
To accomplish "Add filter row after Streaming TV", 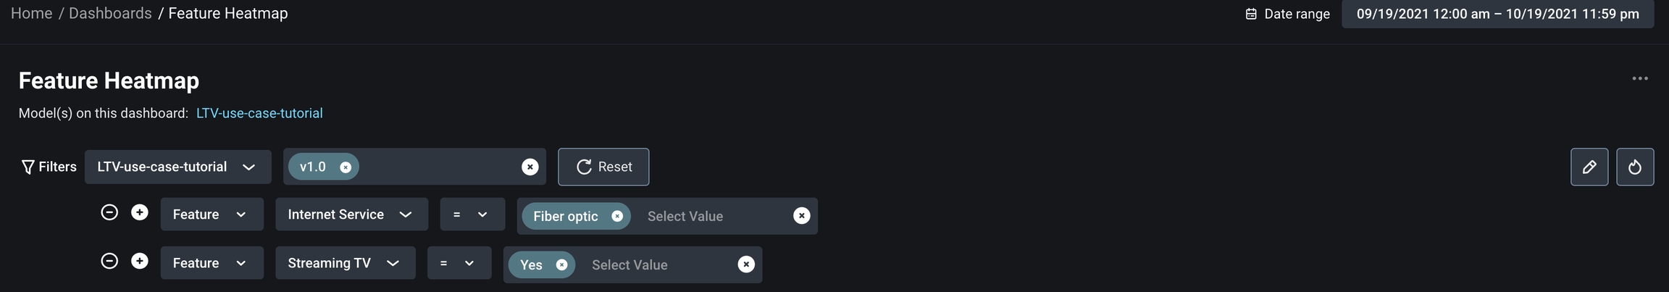I will pyautogui.click(x=140, y=261).
